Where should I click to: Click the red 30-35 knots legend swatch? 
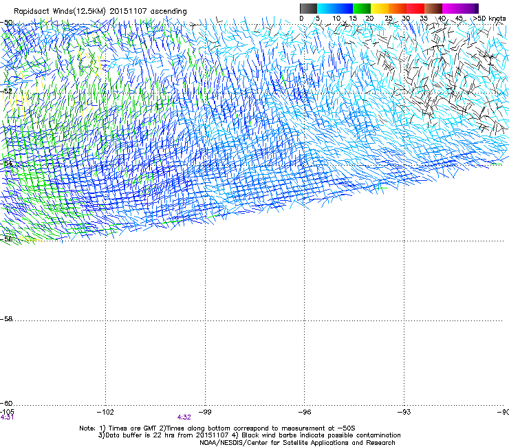415,8
